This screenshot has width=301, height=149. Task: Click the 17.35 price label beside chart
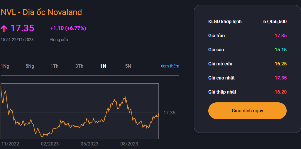click(169, 113)
